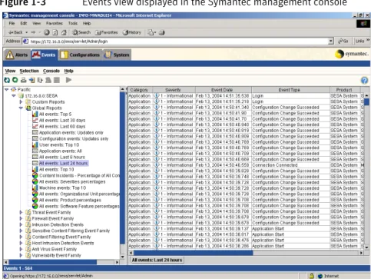Click the print icon in console toolbar
Image resolution: width=371 pixels, height=279 pixels.
point(24,80)
